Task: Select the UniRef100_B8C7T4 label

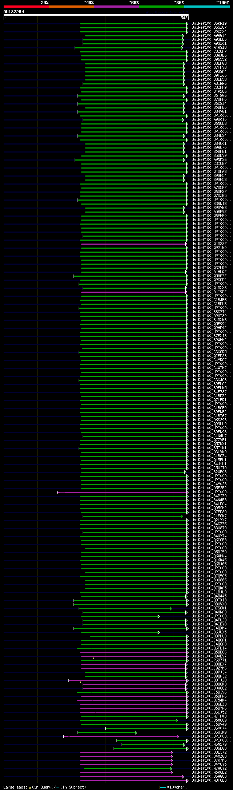Action: pyautogui.click(x=209, y=312)
